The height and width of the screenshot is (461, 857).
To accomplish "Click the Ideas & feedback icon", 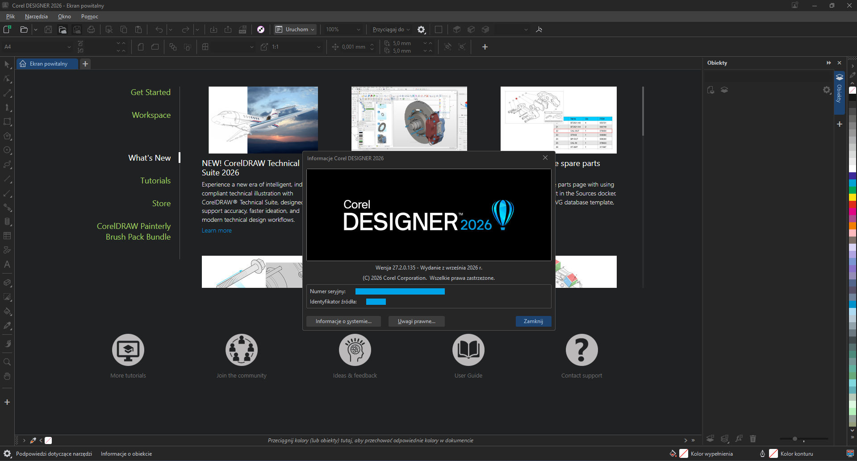I will pos(355,350).
